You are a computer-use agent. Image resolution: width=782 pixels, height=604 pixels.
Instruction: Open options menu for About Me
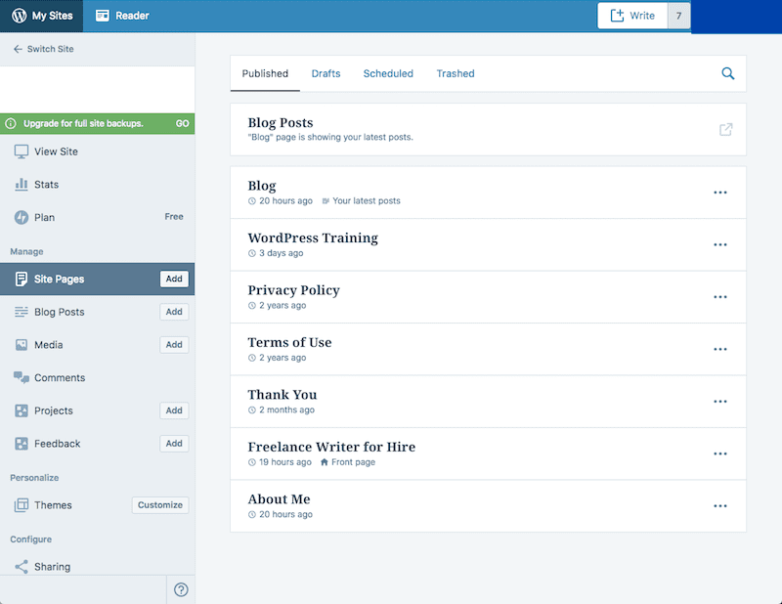click(x=719, y=506)
